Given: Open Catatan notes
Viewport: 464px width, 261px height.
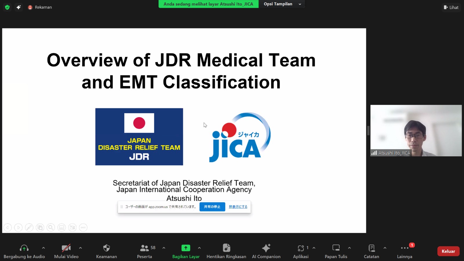Looking at the screenshot, I should click(x=371, y=251).
